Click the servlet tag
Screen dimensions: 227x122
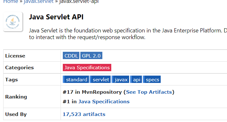[x=100, y=79]
